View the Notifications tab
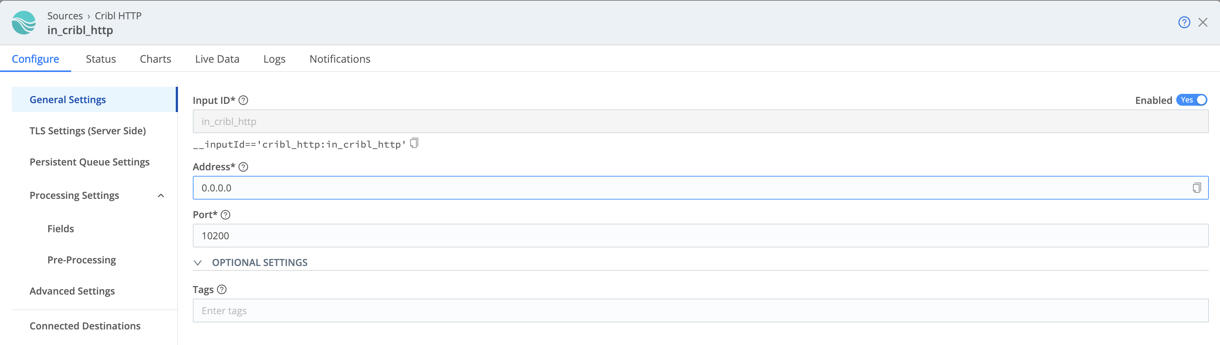The image size is (1220, 345). point(340,59)
